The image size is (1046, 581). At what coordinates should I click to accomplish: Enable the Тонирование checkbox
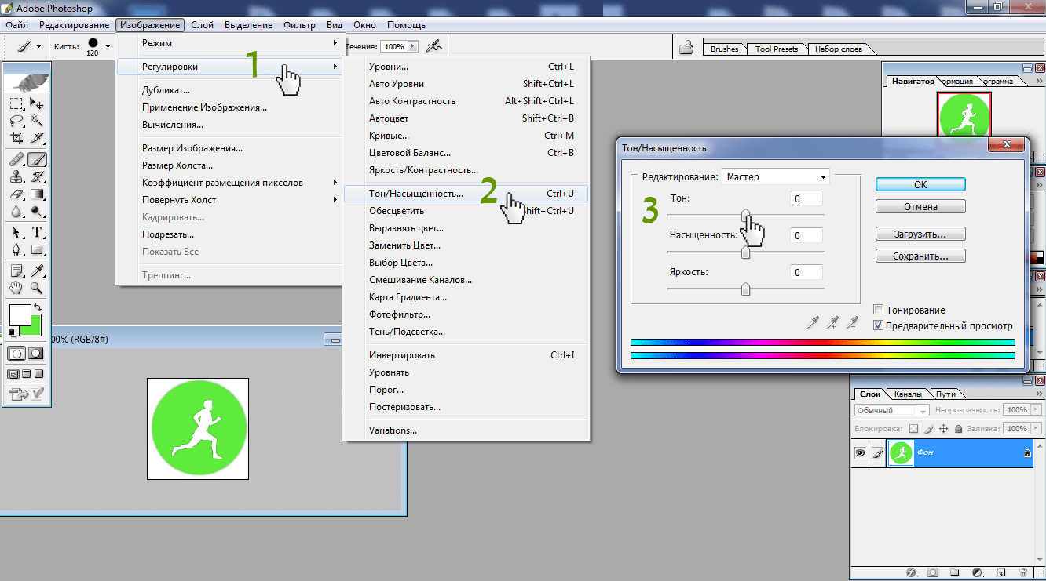pos(879,310)
